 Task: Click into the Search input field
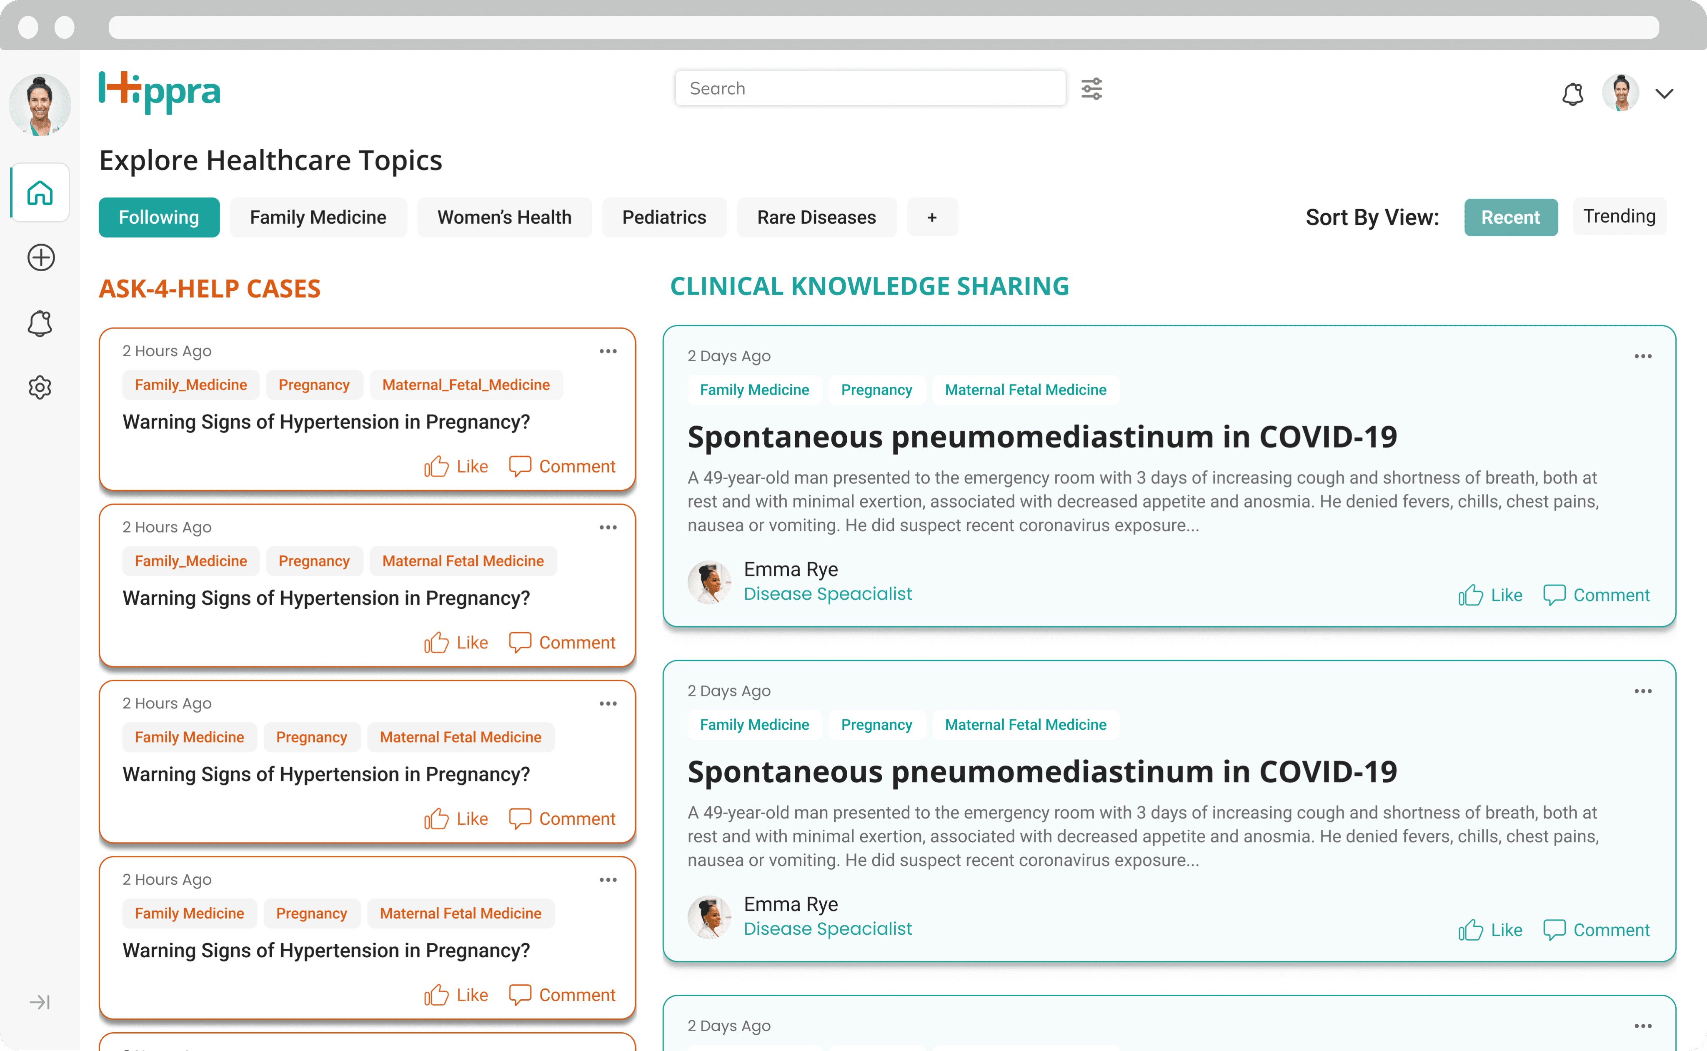[x=869, y=88]
